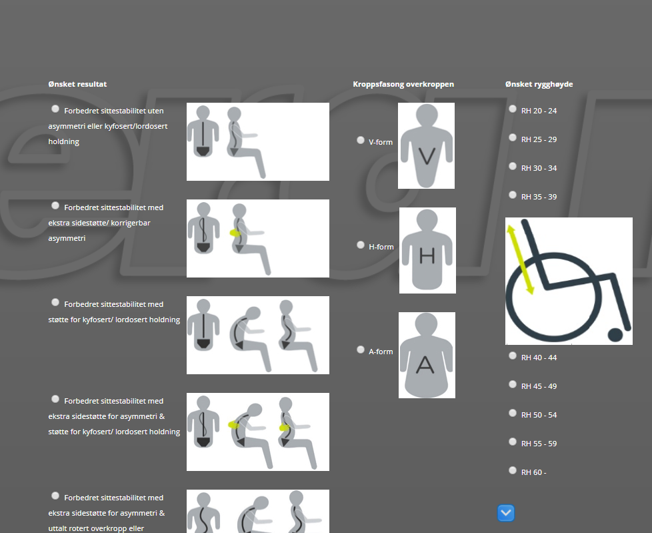Click the 'RH 60 -' label text
This screenshot has width=652, height=533.
click(x=534, y=473)
